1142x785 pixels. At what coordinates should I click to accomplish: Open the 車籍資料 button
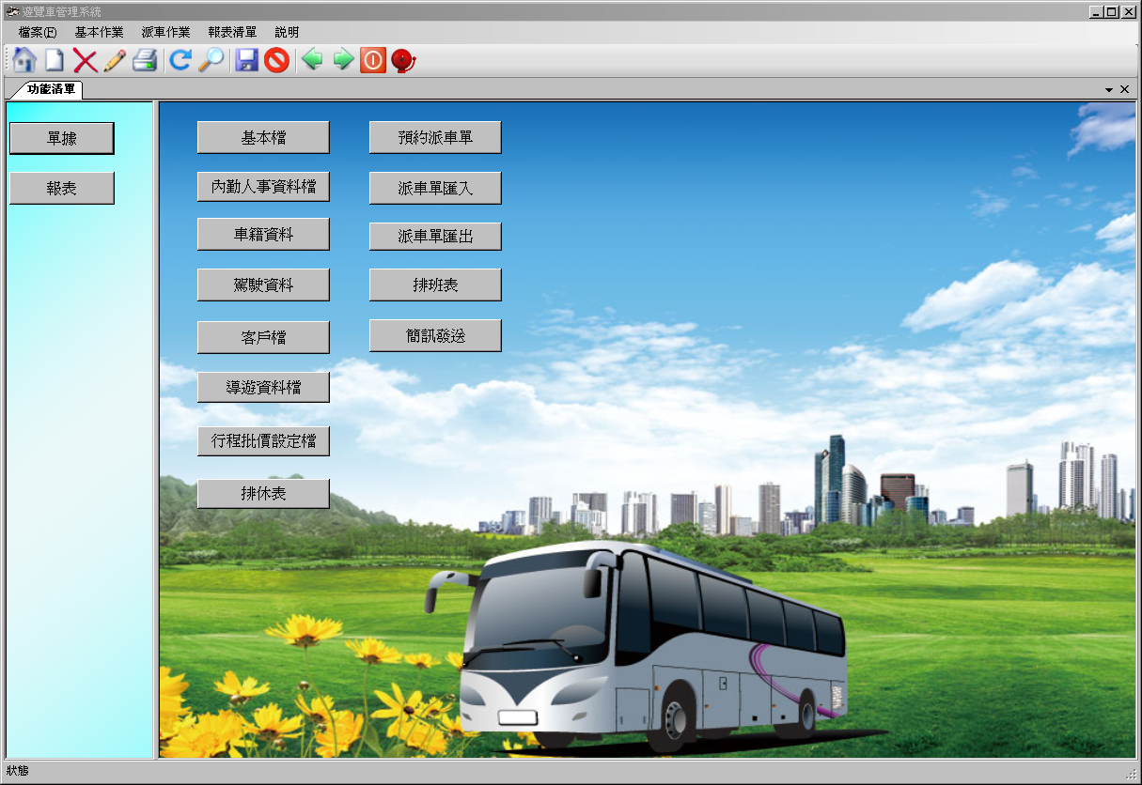[263, 234]
